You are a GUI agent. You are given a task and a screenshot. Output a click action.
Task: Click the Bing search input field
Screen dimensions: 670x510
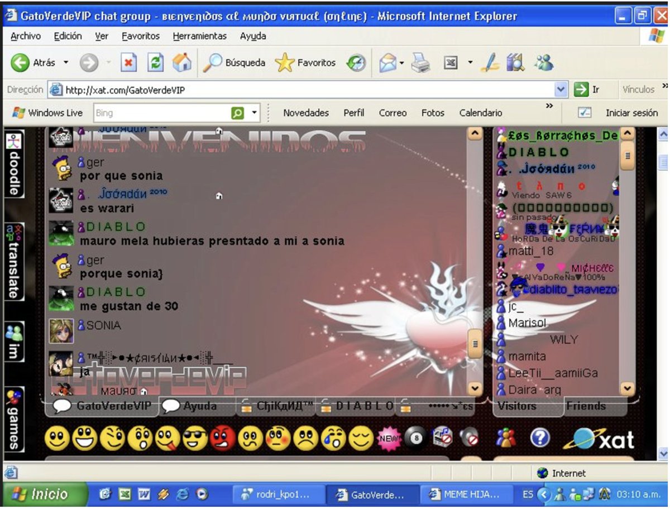click(x=162, y=113)
